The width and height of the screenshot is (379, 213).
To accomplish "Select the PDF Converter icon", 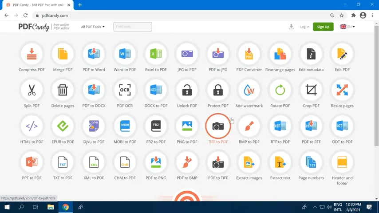I will [x=249, y=54].
